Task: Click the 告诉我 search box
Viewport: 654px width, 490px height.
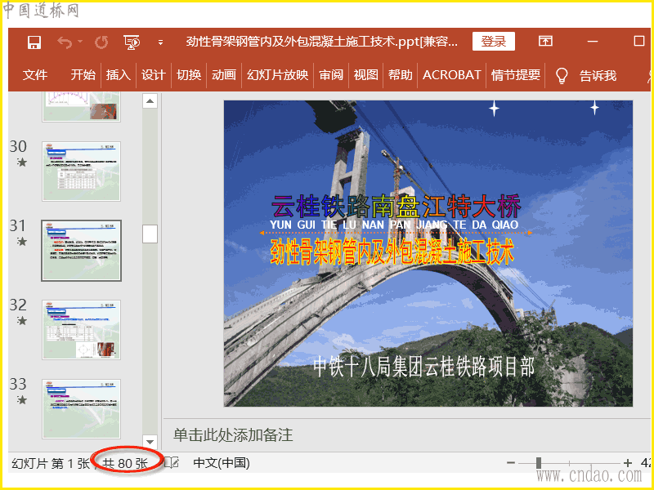Action: (598, 76)
